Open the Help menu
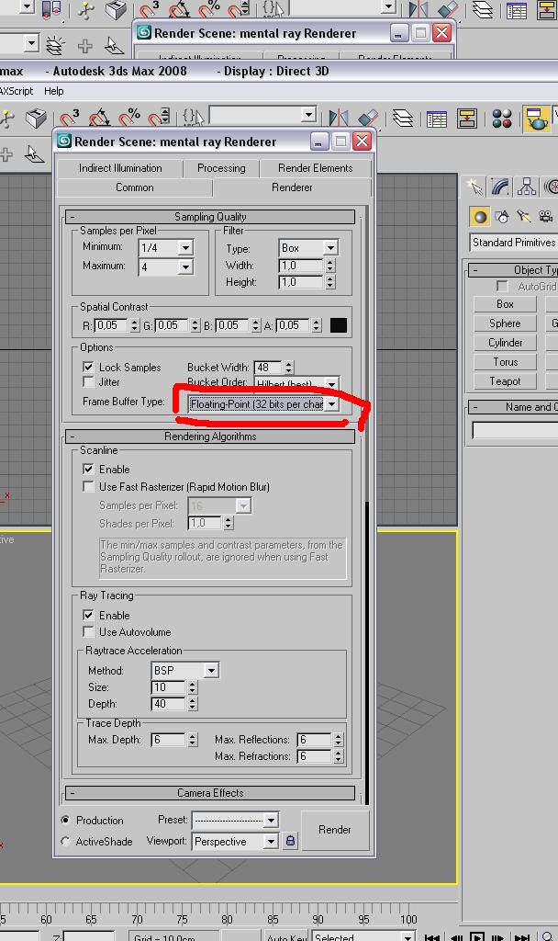Screen dimensions: 558x941 point(53,91)
